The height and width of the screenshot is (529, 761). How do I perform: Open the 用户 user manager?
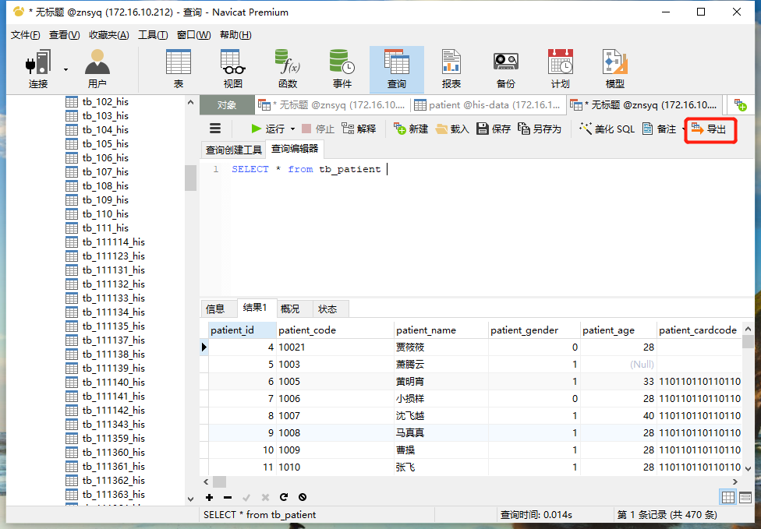click(x=97, y=69)
